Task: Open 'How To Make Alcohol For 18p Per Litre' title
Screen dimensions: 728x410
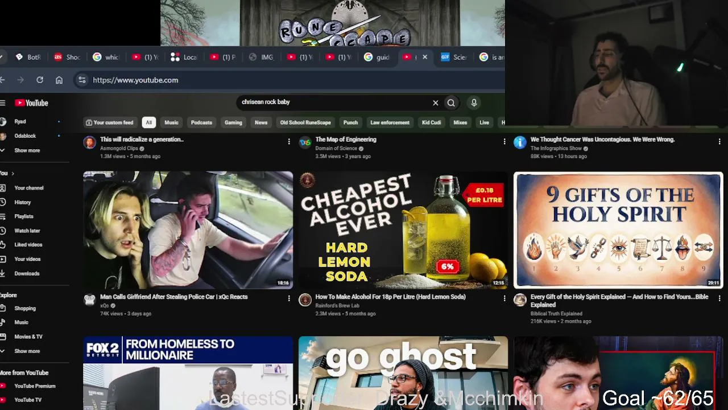Action: 391,297
